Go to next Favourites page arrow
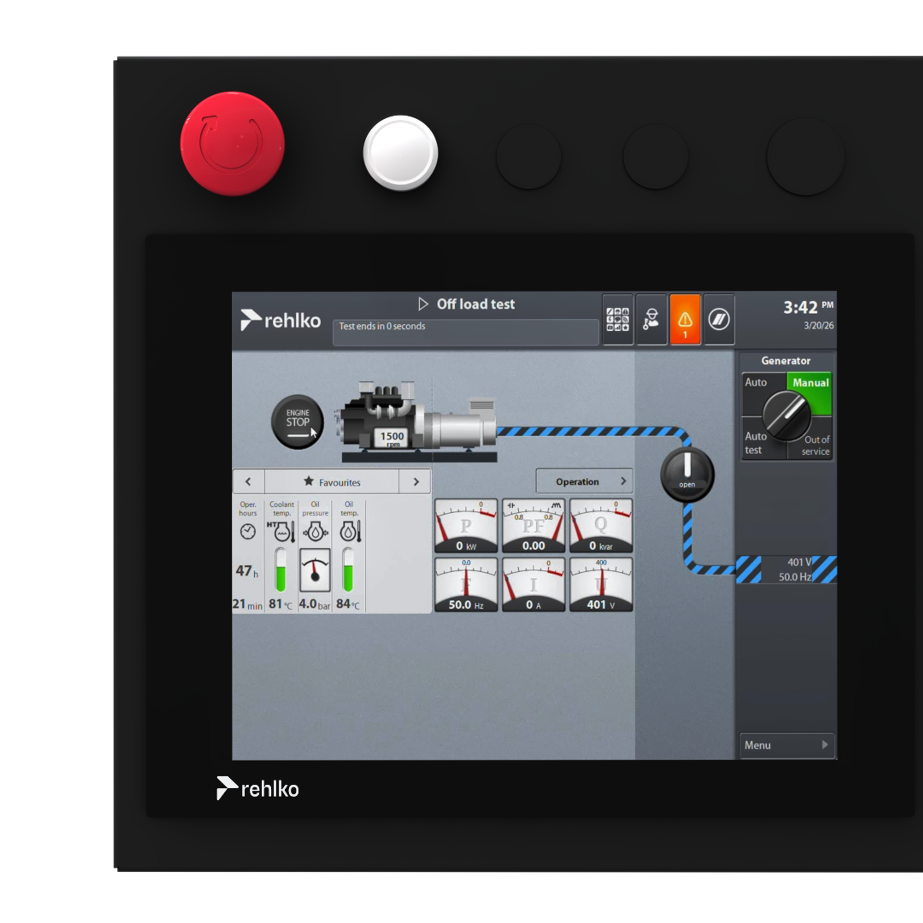923x923 pixels. [x=416, y=482]
